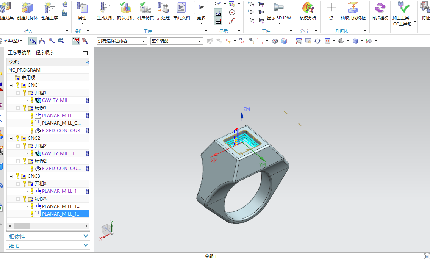Open the 几何体 group options arrow
430x261 pixels.
(x=365, y=31)
